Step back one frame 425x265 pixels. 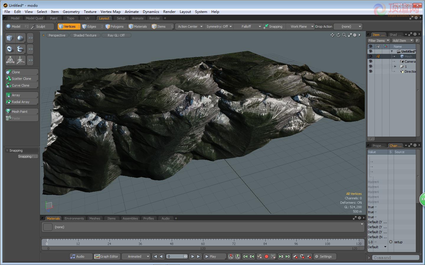coord(162,256)
